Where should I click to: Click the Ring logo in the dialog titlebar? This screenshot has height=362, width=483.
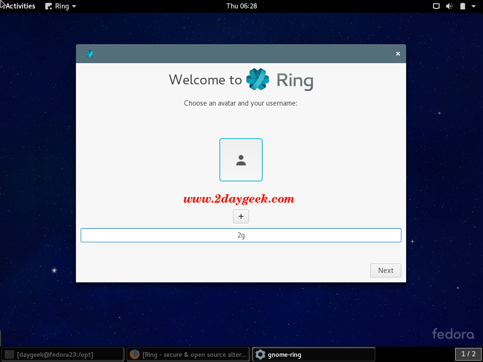[x=90, y=54]
